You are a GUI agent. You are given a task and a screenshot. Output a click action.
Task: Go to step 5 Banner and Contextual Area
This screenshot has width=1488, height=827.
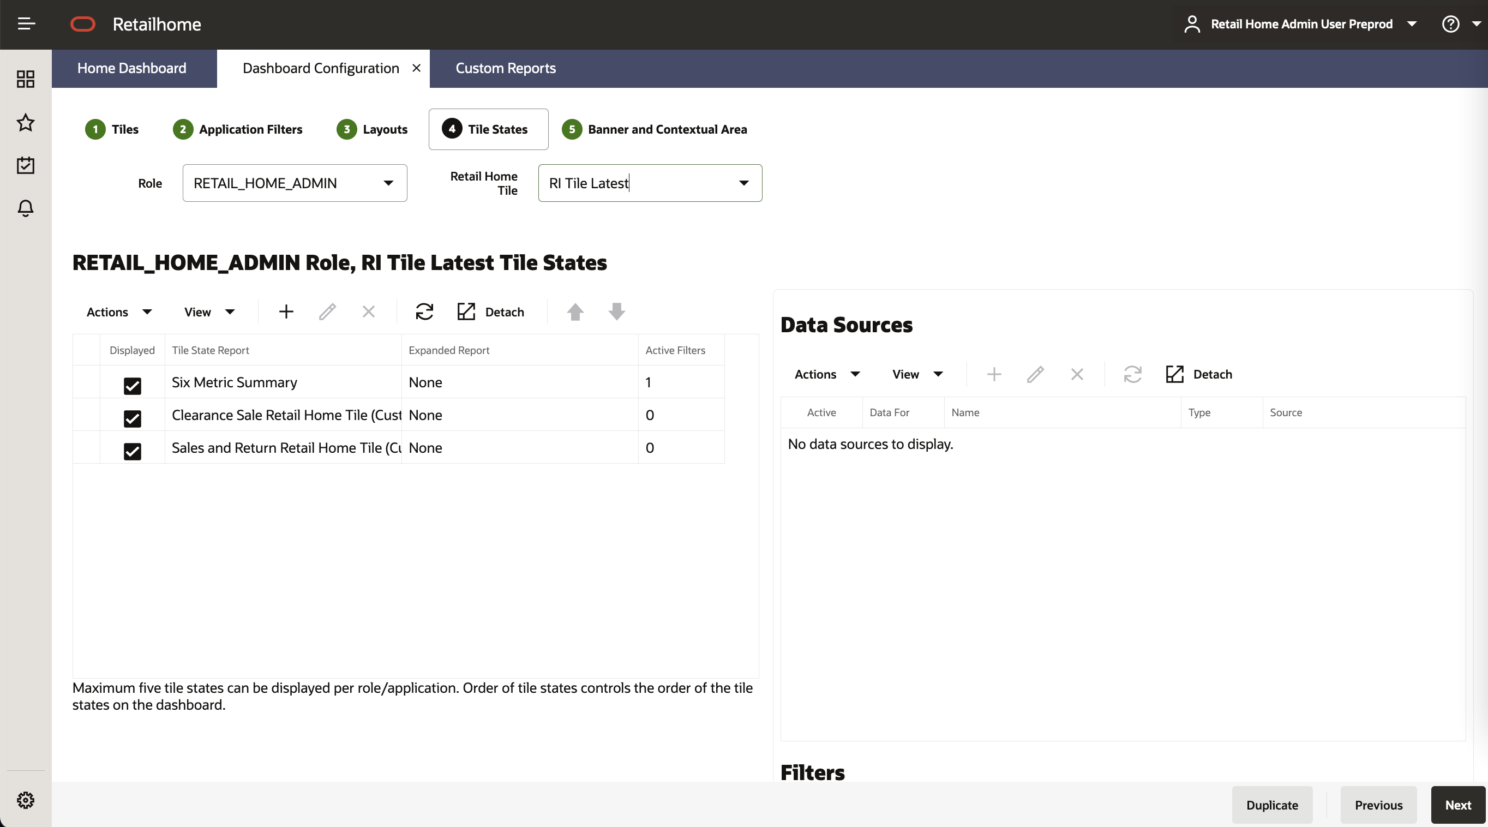coord(655,129)
